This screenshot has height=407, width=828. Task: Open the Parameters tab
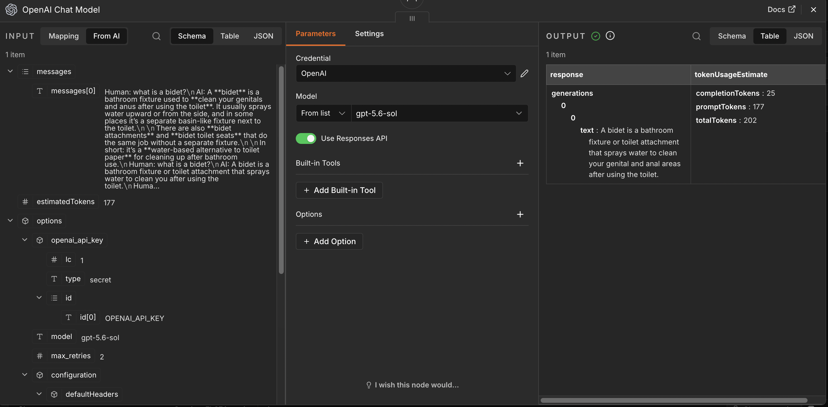click(315, 34)
